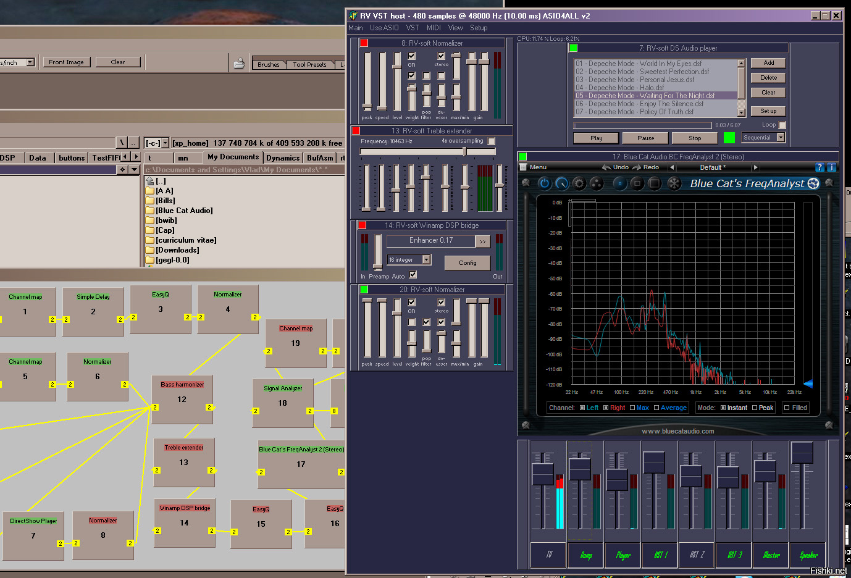Toggle the Peak mode checkbox

pos(755,408)
